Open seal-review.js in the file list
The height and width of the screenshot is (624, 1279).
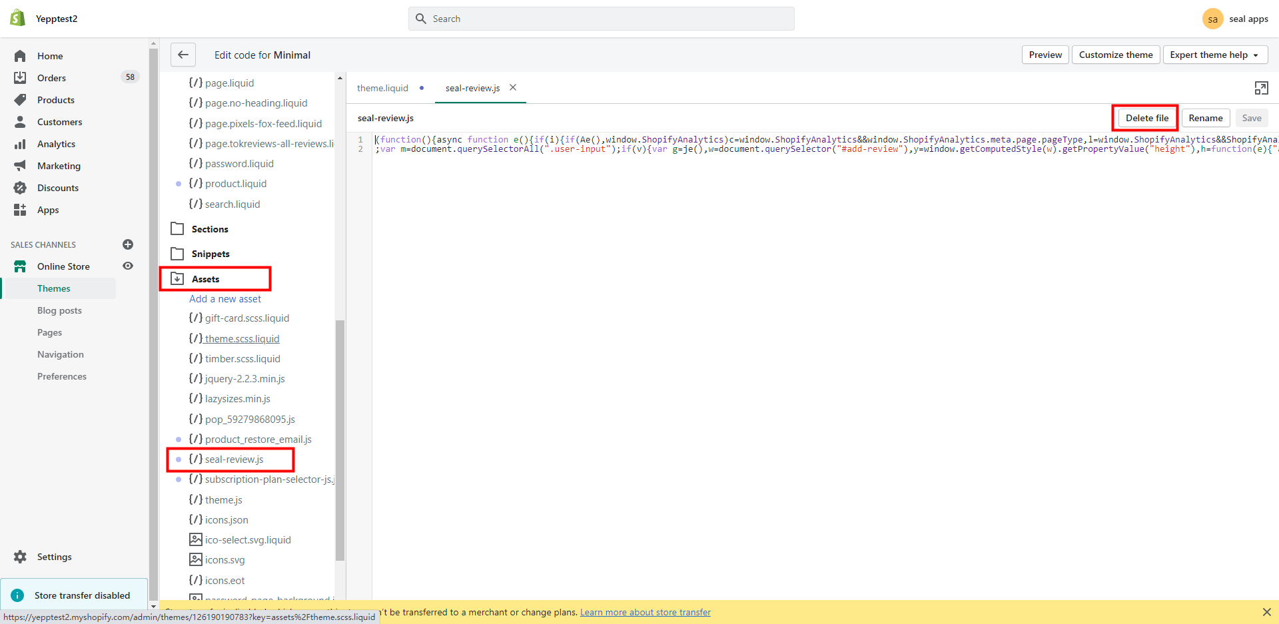(x=226, y=459)
